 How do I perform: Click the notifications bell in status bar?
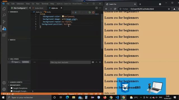pyautogui.click(x=100, y=94)
